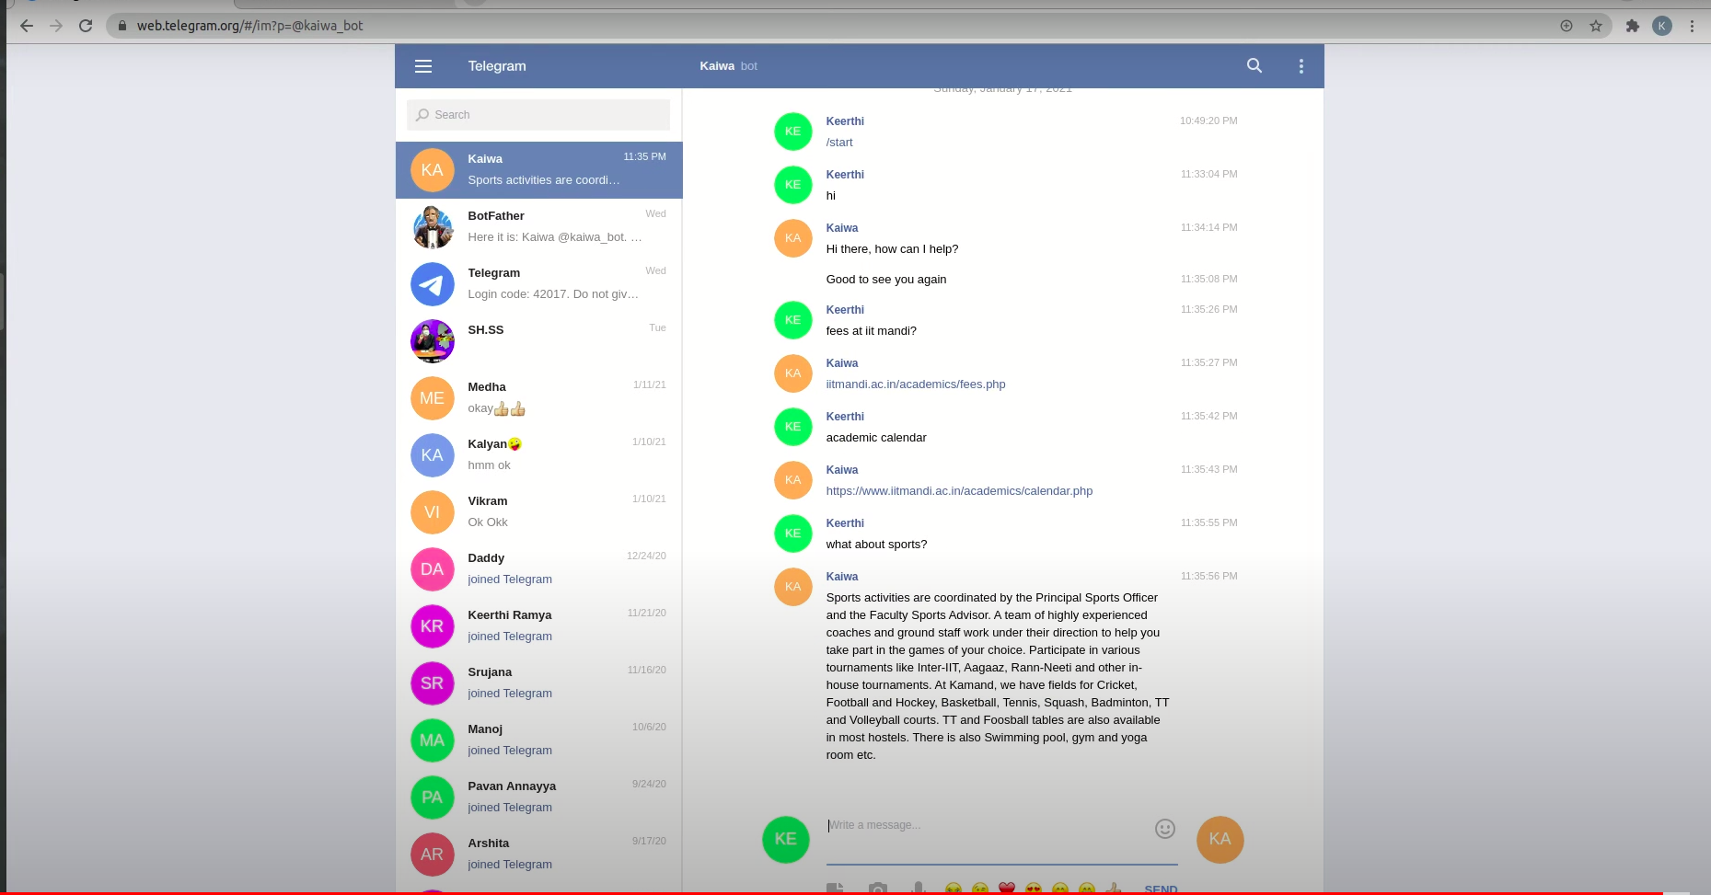Screen dimensions: 1711x895
Task: Click the Kaiwa bot title in header
Action: pos(728,66)
